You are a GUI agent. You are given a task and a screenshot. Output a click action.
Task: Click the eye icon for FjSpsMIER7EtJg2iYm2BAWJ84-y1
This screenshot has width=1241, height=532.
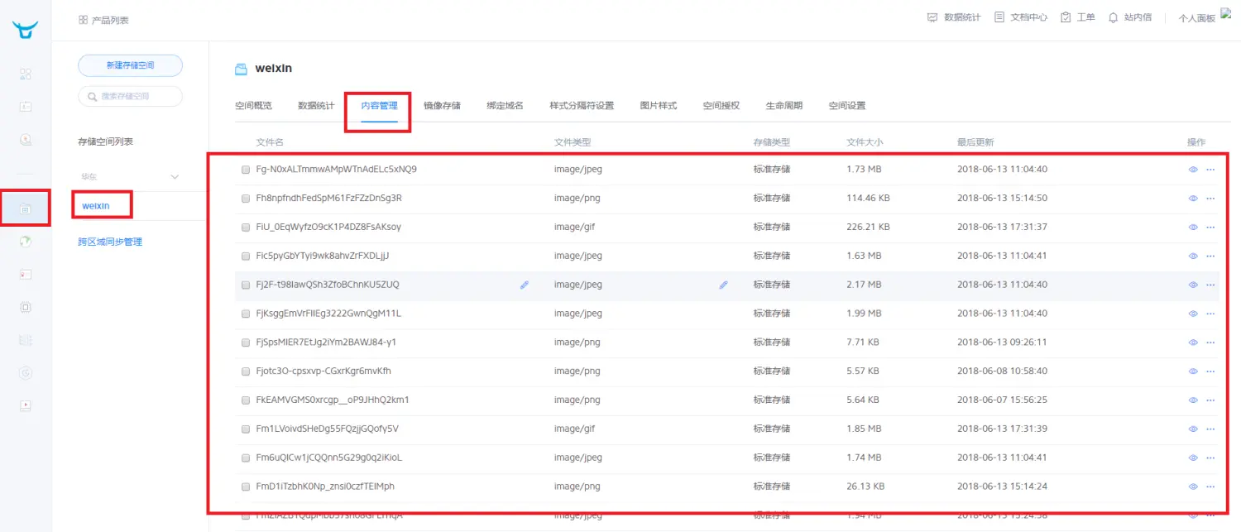tap(1193, 343)
